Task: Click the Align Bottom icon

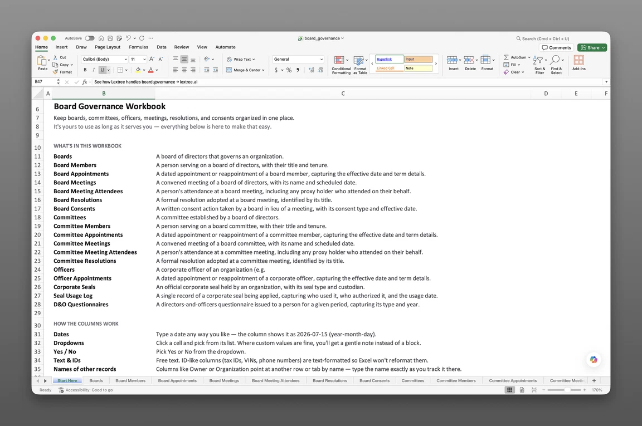Action: point(193,60)
